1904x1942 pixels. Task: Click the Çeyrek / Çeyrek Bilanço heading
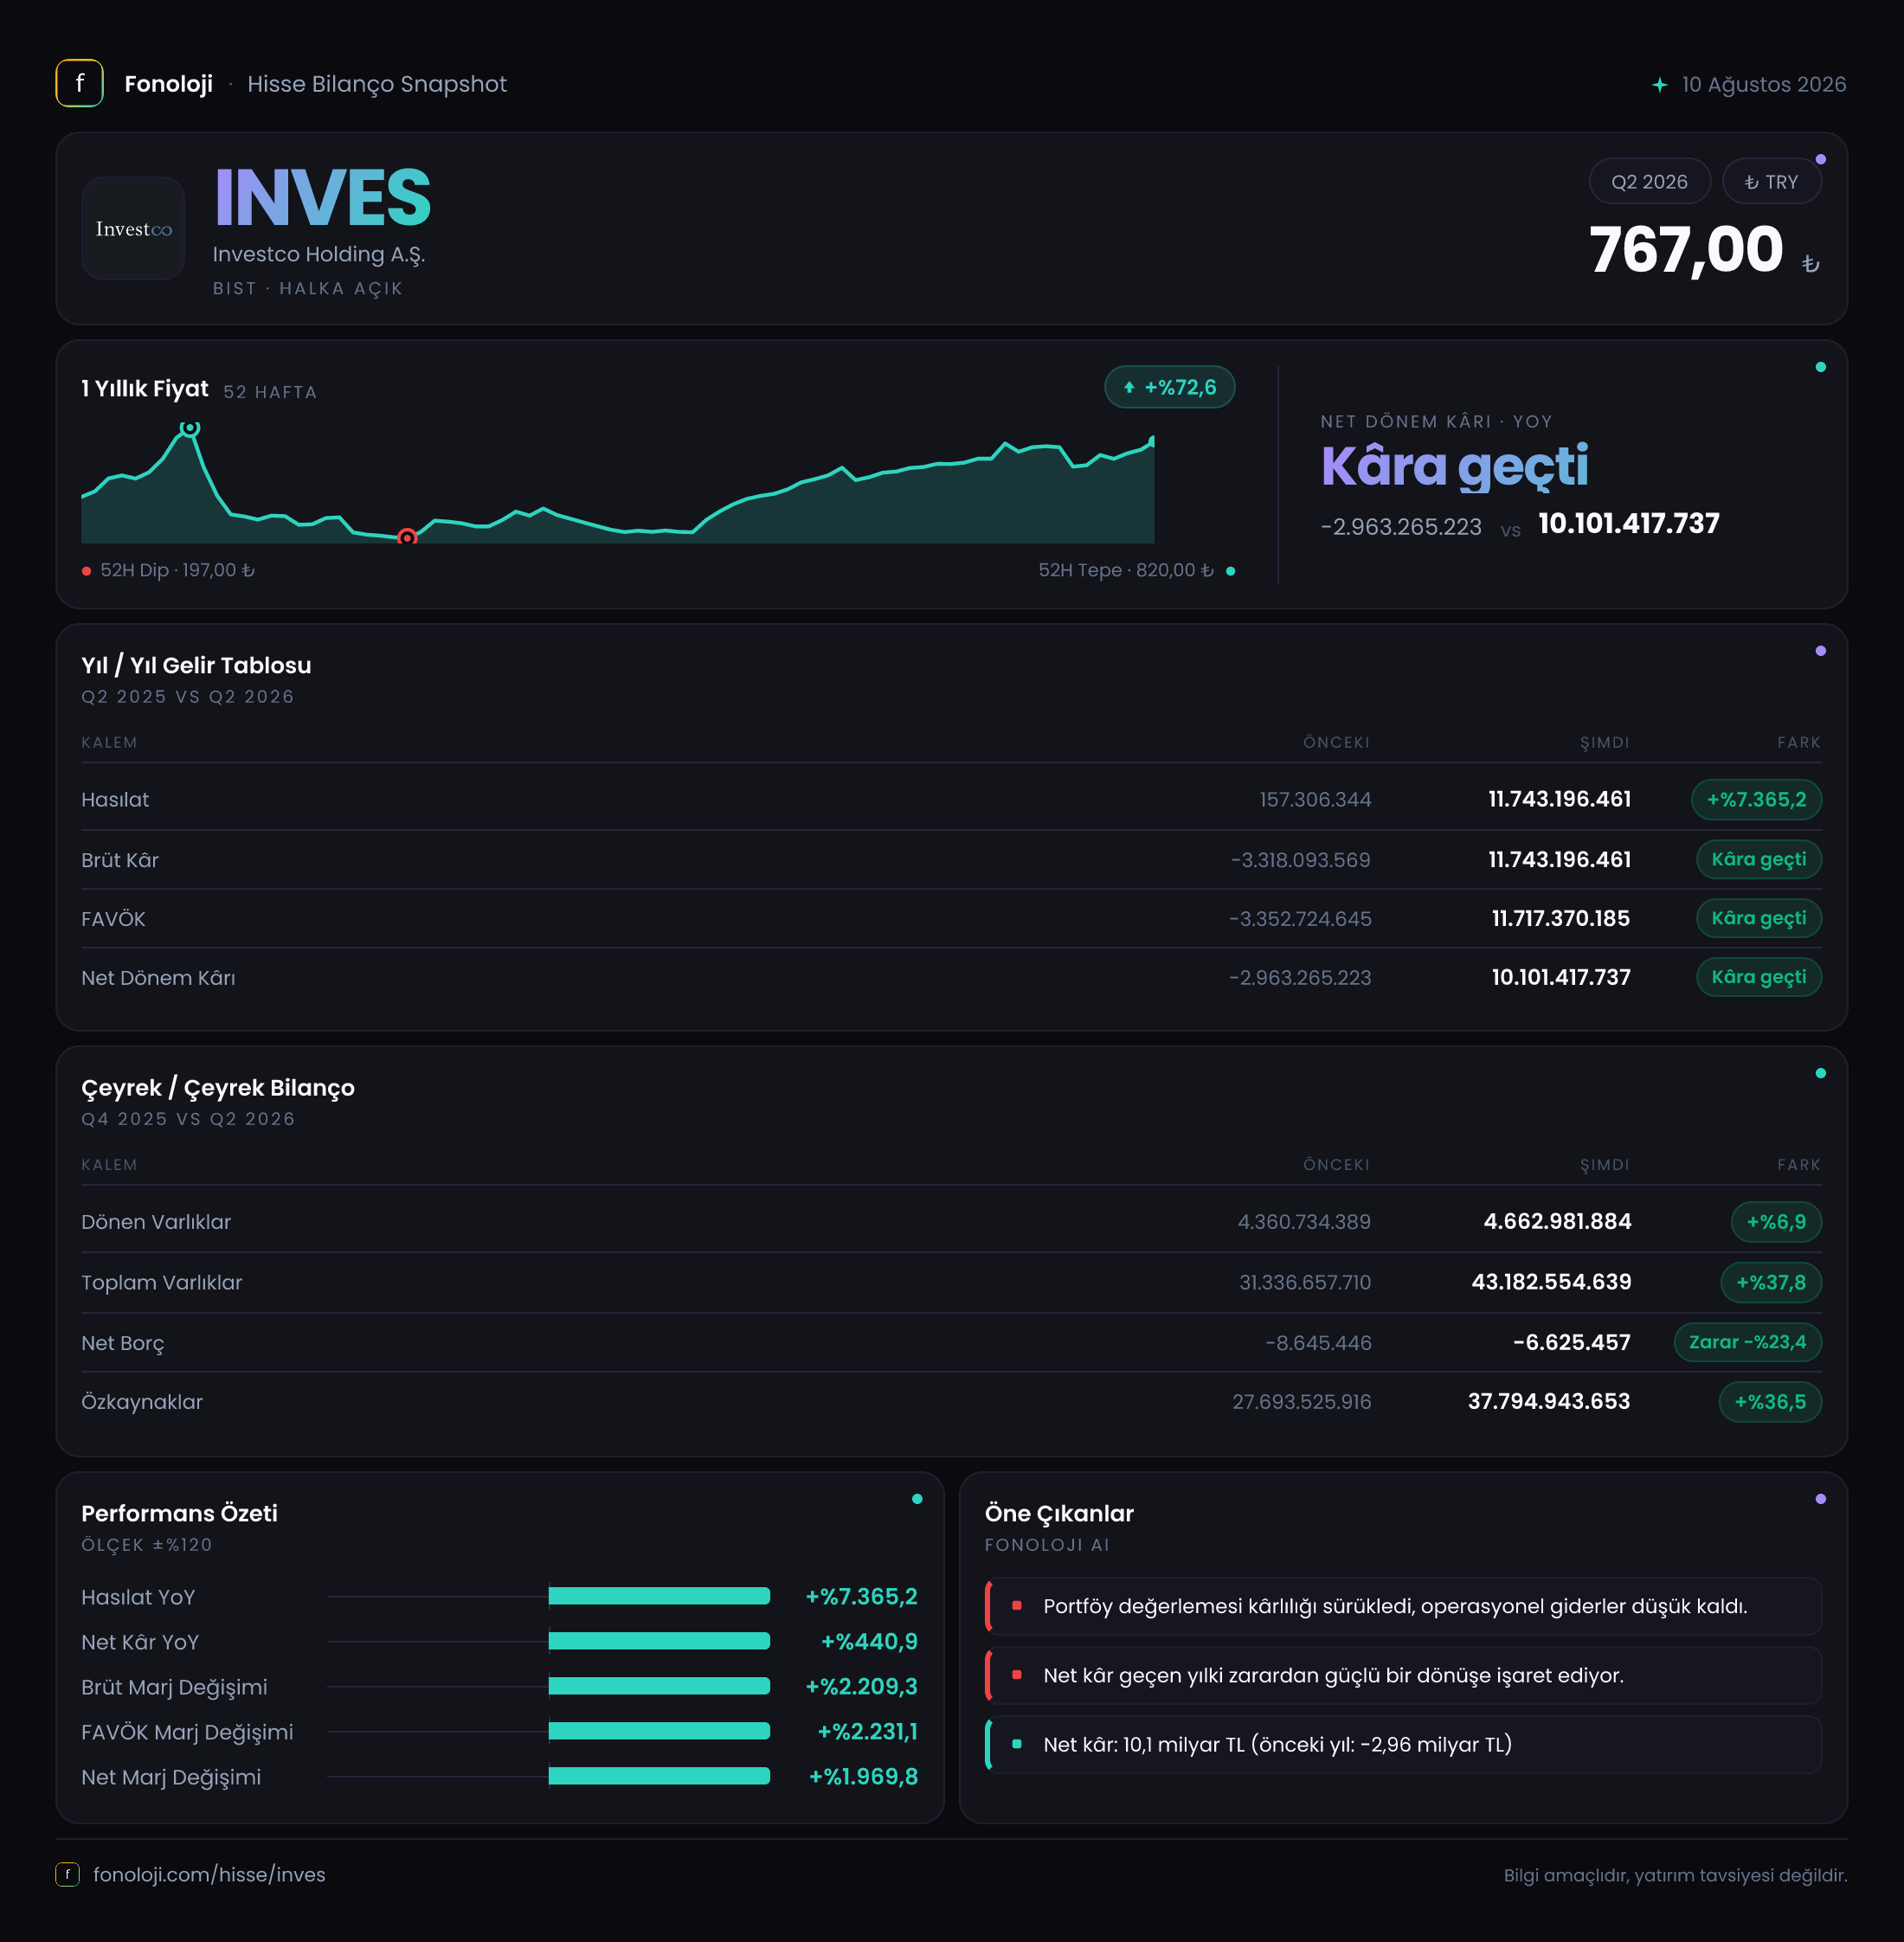point(218,1087)
